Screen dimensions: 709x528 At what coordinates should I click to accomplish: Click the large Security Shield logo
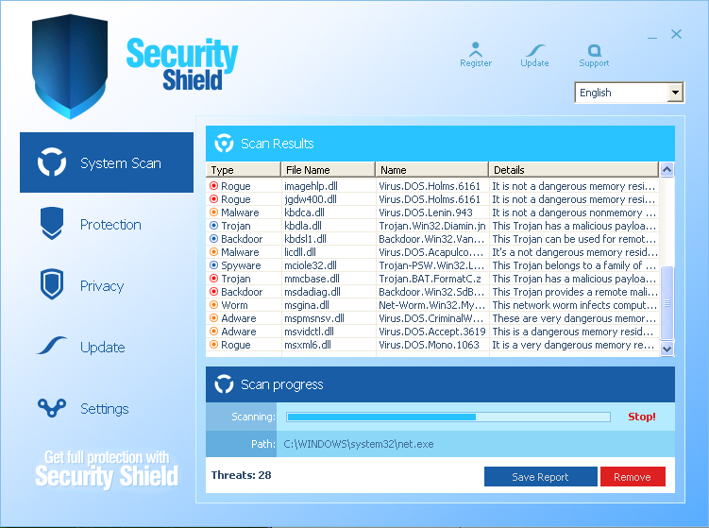(x=70, y=66)
